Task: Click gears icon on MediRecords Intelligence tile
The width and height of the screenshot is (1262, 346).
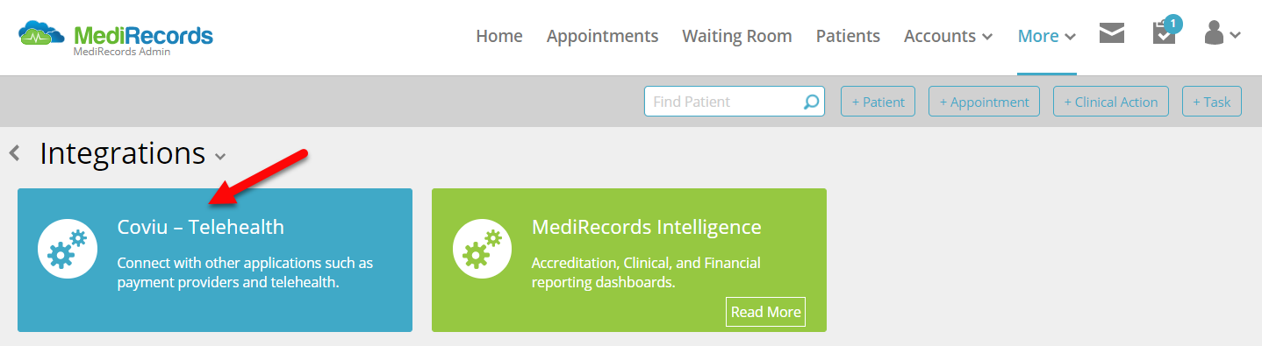Action: click(x=482, y=250)
